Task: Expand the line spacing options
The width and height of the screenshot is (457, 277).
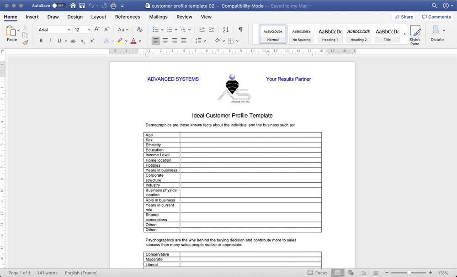Action: (x=205, y=41)
